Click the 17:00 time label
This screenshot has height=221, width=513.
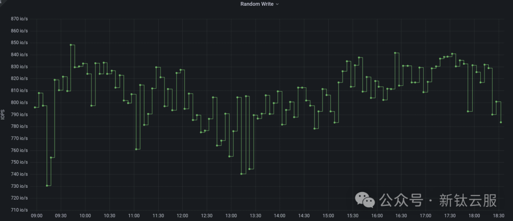(x=425, y=216)
